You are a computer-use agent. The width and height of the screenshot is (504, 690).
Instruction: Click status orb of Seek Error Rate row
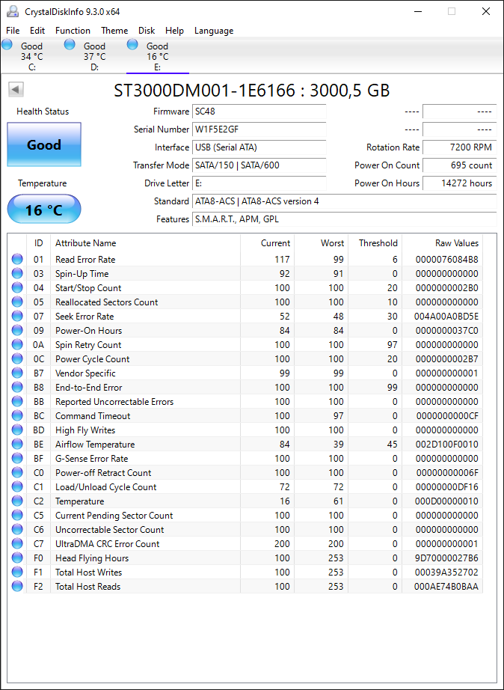17,316
